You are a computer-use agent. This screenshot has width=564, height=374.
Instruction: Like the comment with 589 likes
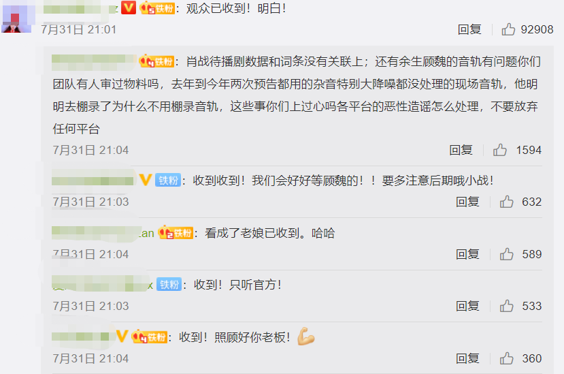(506, 254)
